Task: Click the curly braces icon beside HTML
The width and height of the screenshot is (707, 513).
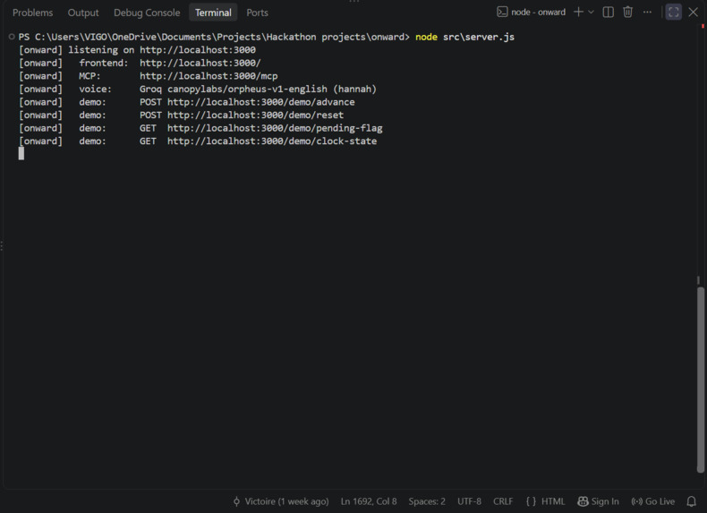Action: coord(531,501)
